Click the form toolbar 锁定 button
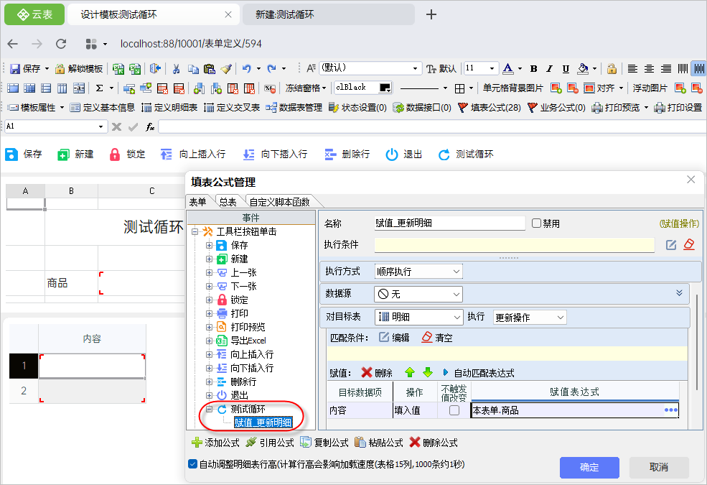Screen dimensions: 707x485 click(x=127, y=154)
